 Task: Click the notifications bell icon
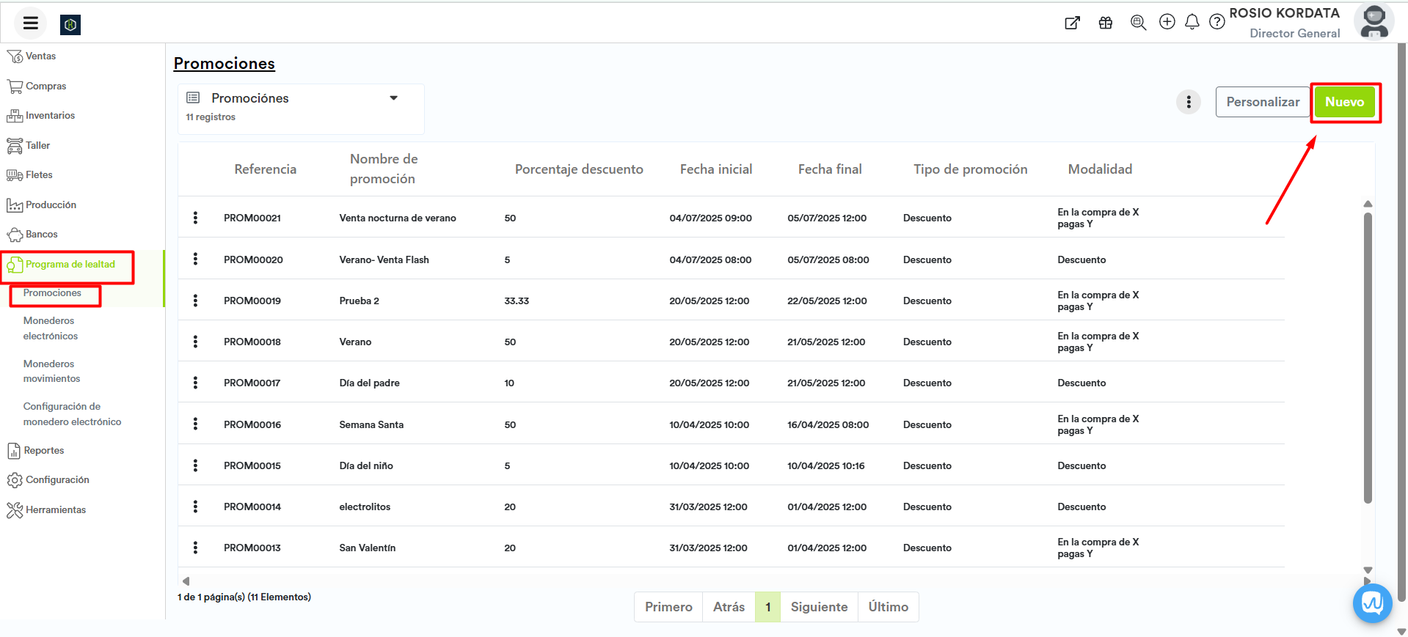(x=1192, y=22)
